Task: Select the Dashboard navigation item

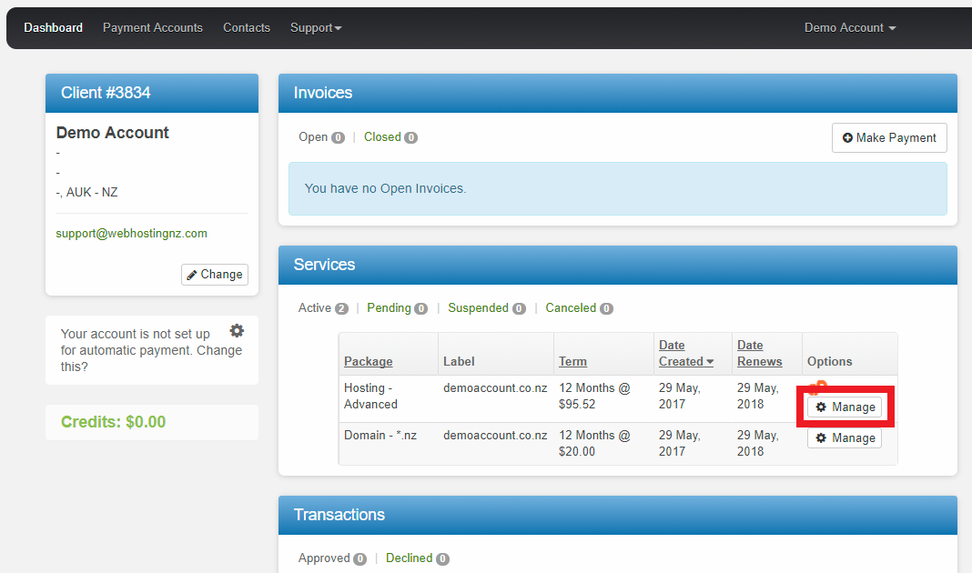Action: [54, 28]
